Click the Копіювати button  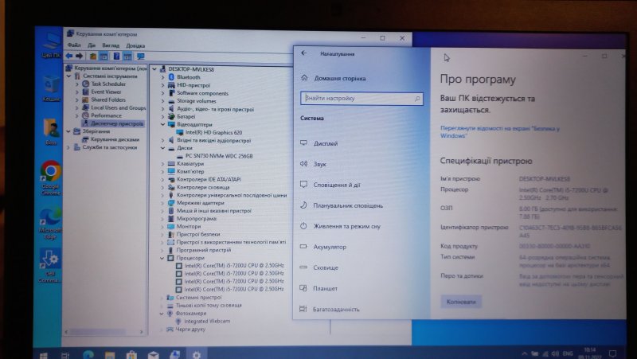point(461,302)
